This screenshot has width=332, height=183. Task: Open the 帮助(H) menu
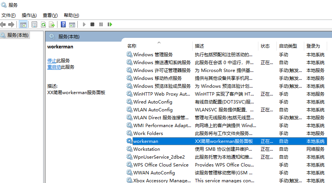71,15
